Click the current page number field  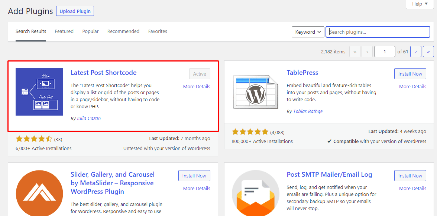coord(385,52)
